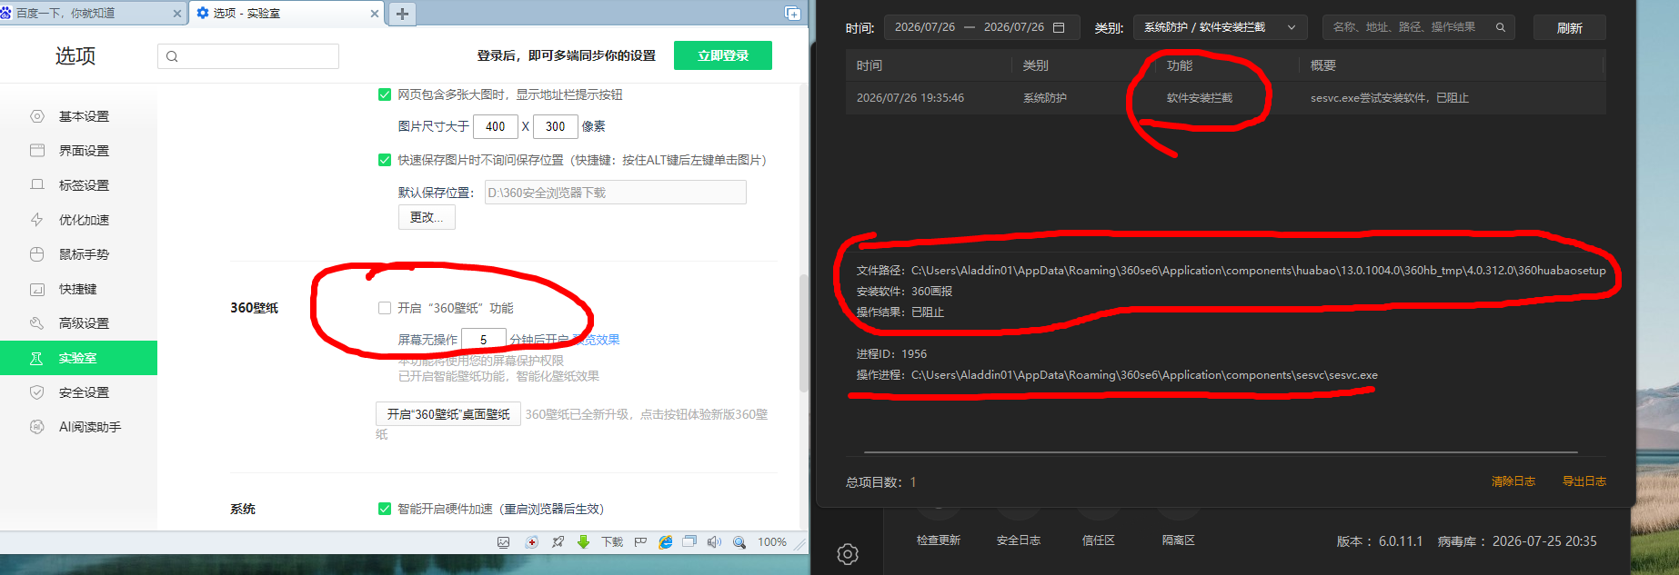Viewport: 1679px width, 575px height.
Task: Click the tab restore icon at tab bar right
Action: pos(792,13)
